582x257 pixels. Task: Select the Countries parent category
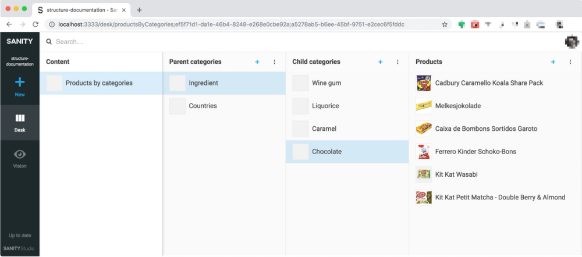pyautogui.click(x=224, y=106)
